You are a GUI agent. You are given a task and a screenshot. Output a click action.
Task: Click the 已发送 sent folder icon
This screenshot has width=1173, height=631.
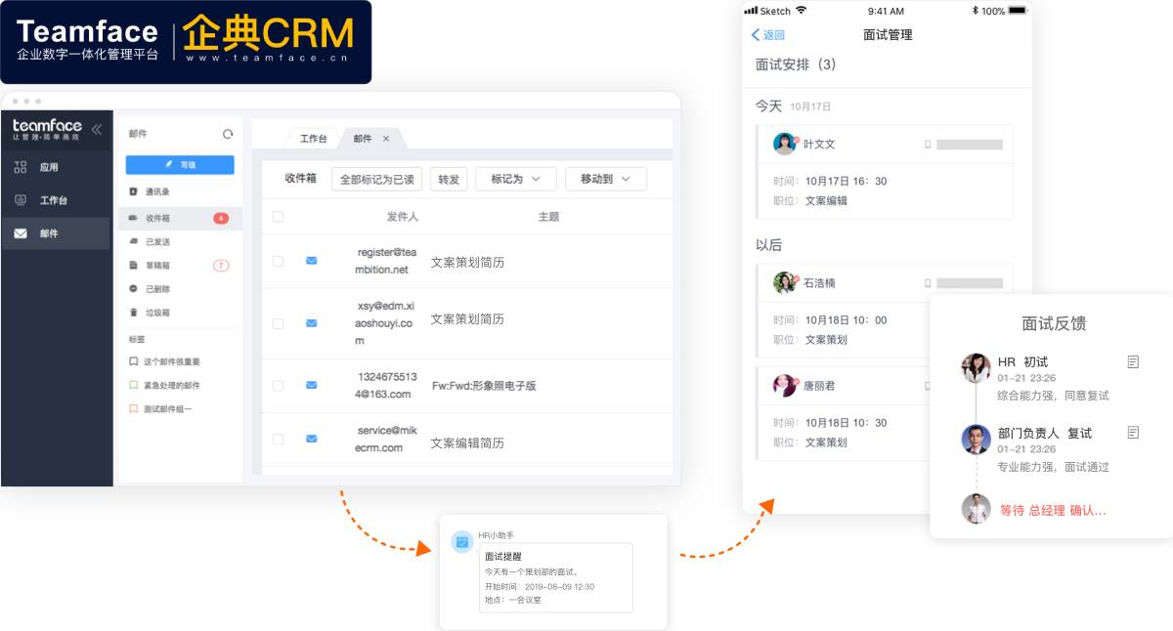coord(134,240)
